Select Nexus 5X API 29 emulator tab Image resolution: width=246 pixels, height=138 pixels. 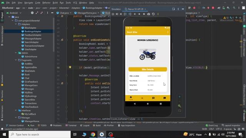pyautogui.click(x=135, y=9)
